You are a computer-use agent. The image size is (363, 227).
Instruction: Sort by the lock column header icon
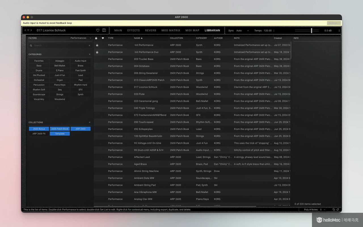tap(96, 38)
